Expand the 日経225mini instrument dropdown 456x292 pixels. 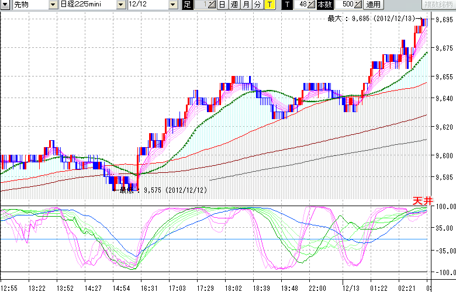120,5
